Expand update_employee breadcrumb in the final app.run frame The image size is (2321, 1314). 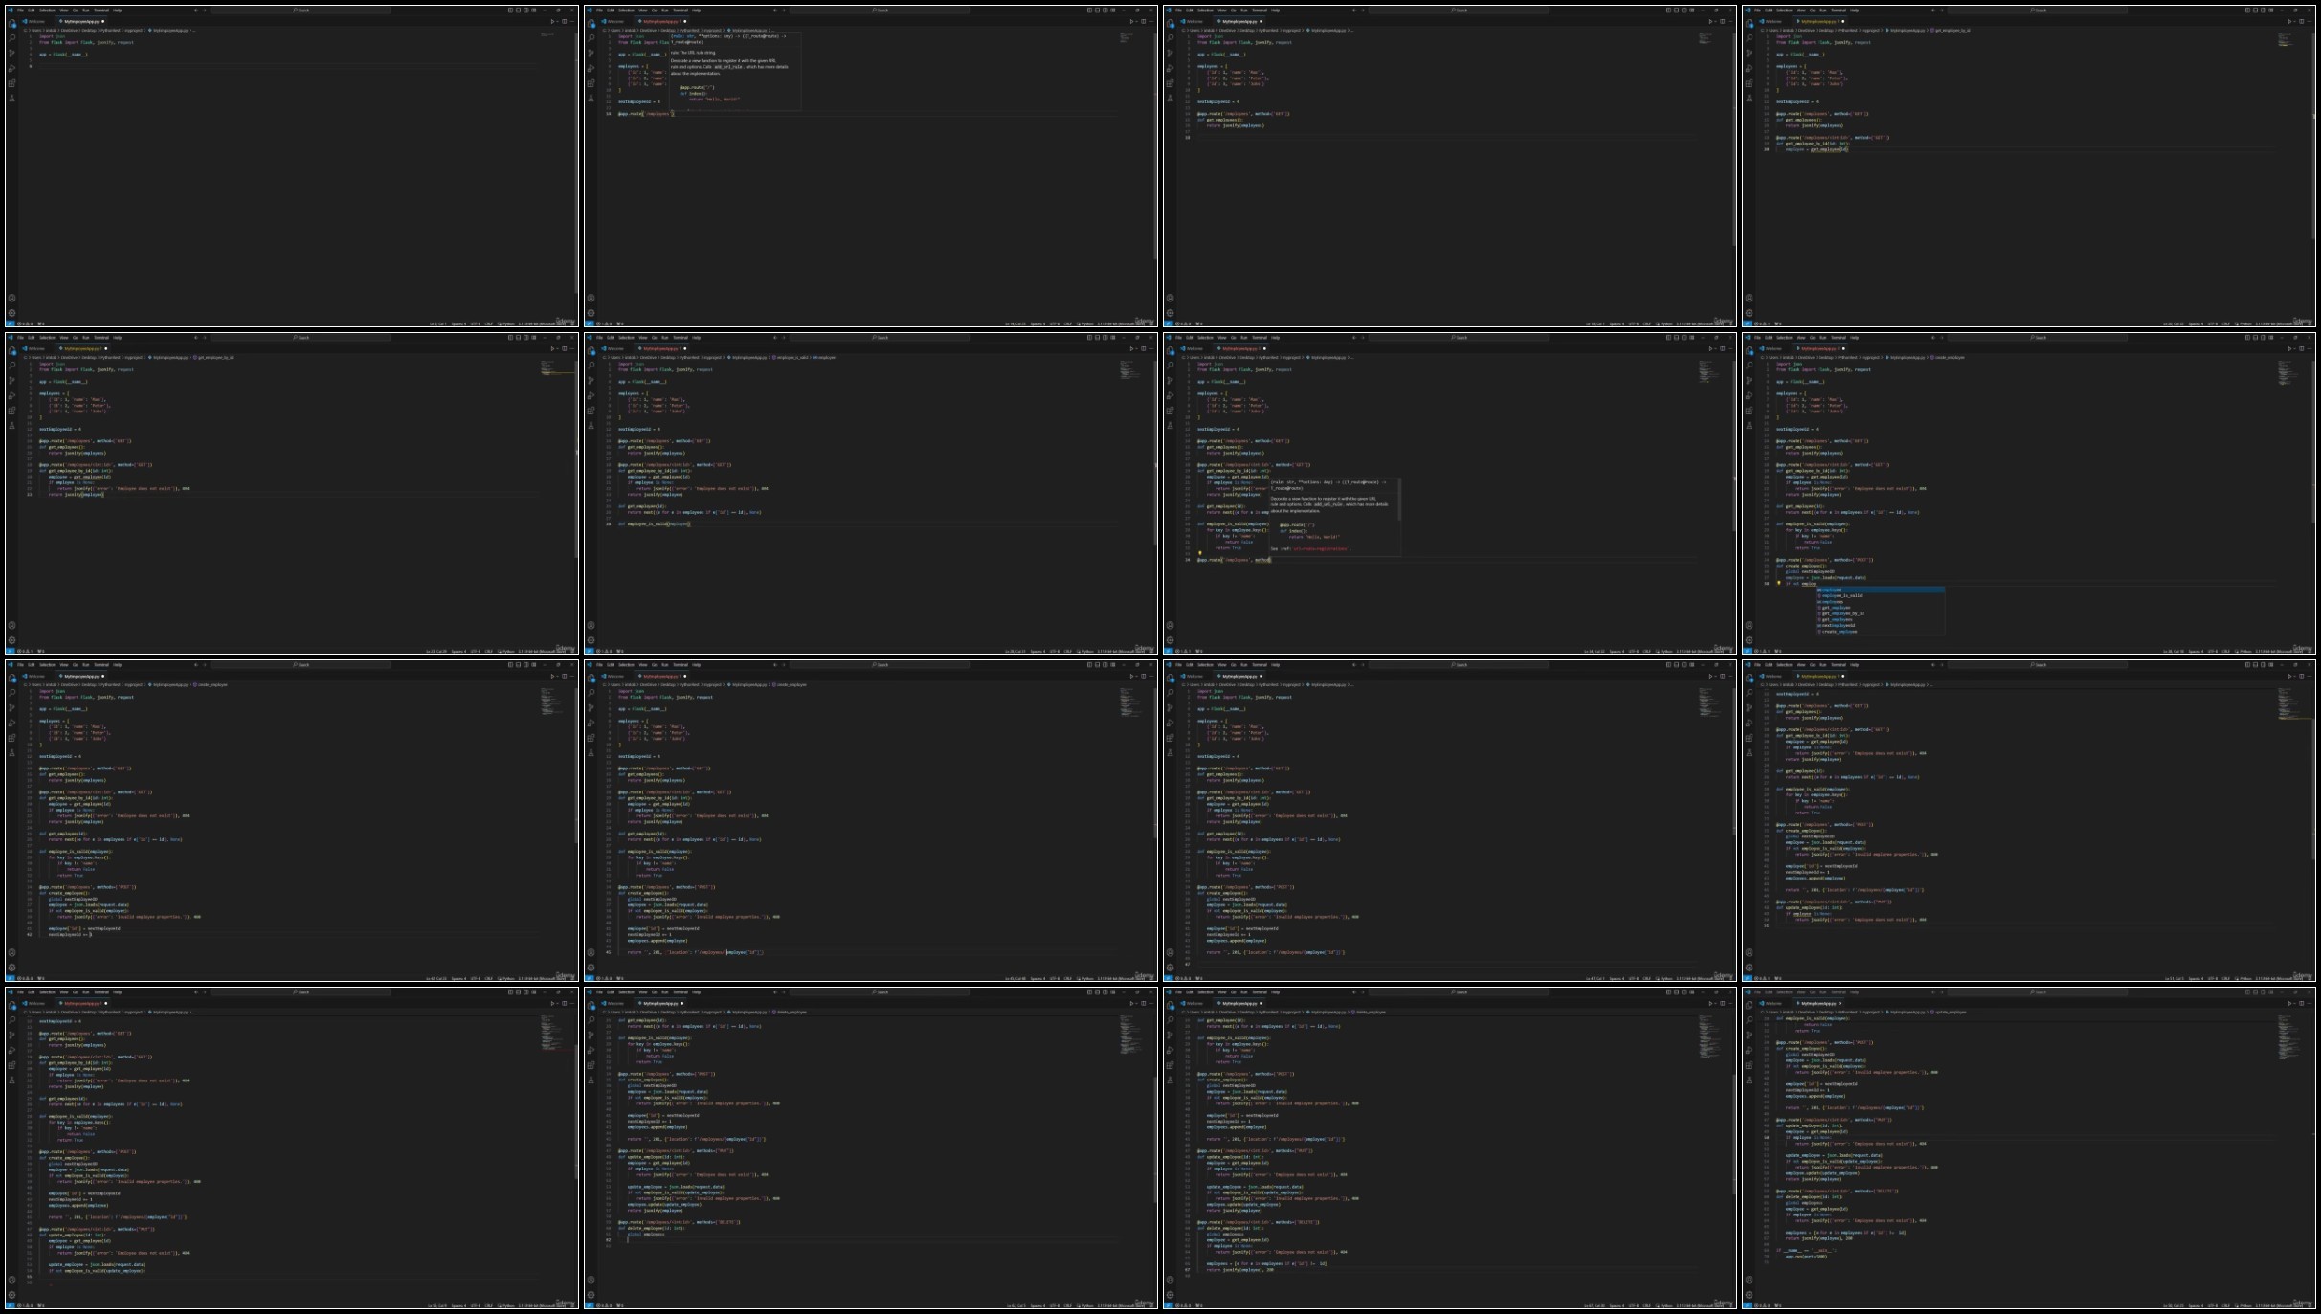(1949, 1012)
